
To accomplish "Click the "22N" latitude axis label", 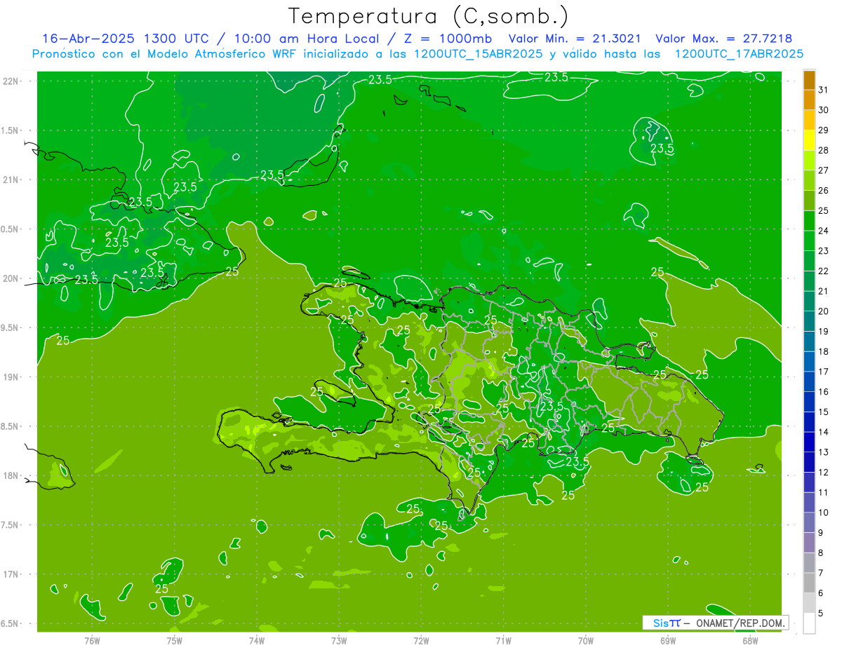I will click(x=11, y=81).
